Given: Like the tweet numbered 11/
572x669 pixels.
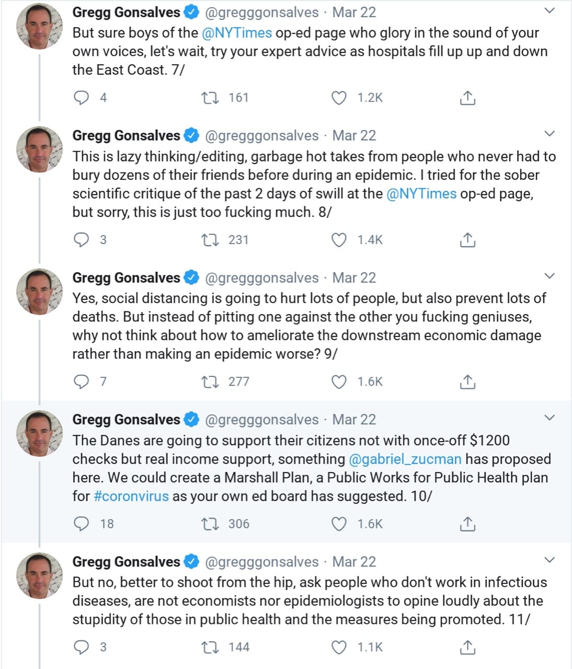Looking at the screenshot, I should [x=339, y=648].
